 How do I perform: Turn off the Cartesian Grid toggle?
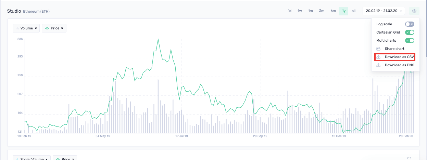tap(410, 32)
